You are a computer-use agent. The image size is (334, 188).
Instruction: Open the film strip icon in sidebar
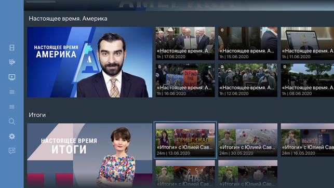pyautogui.click(x=12, y=48)
